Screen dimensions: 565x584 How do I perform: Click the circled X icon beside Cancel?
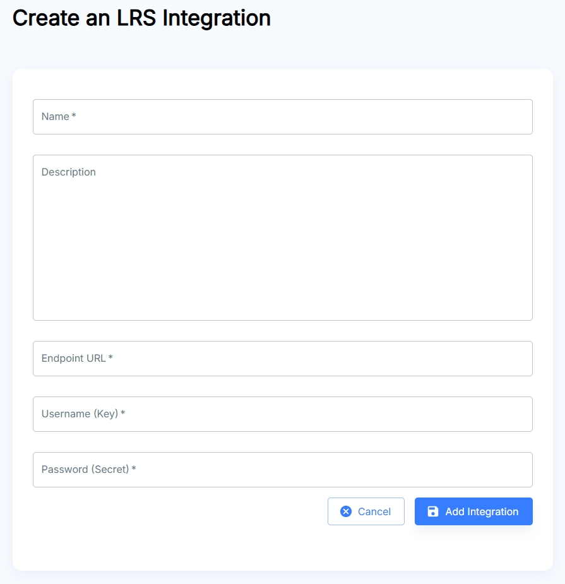point(346,511)
